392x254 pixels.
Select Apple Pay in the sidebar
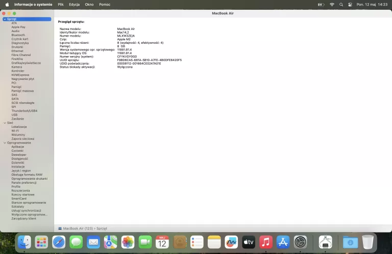click(x=18, y=27)
